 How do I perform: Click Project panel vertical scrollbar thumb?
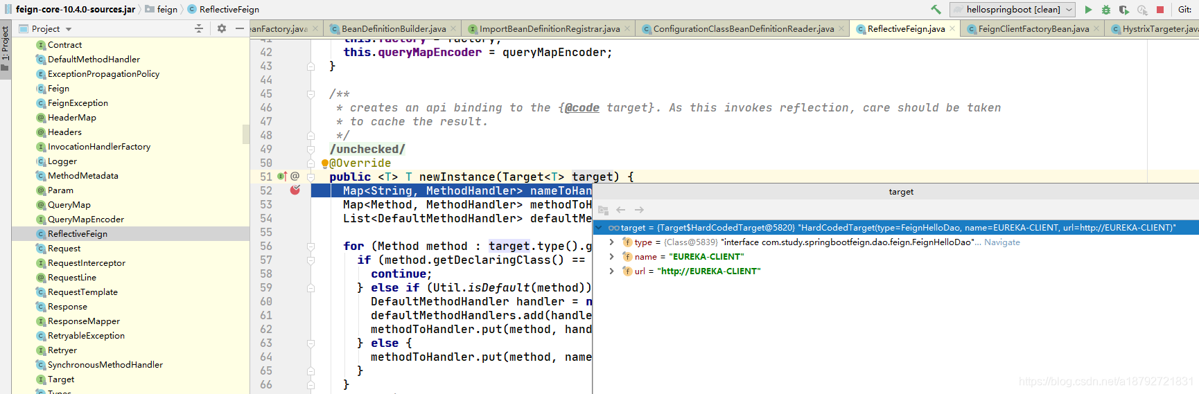pos(246,134)
